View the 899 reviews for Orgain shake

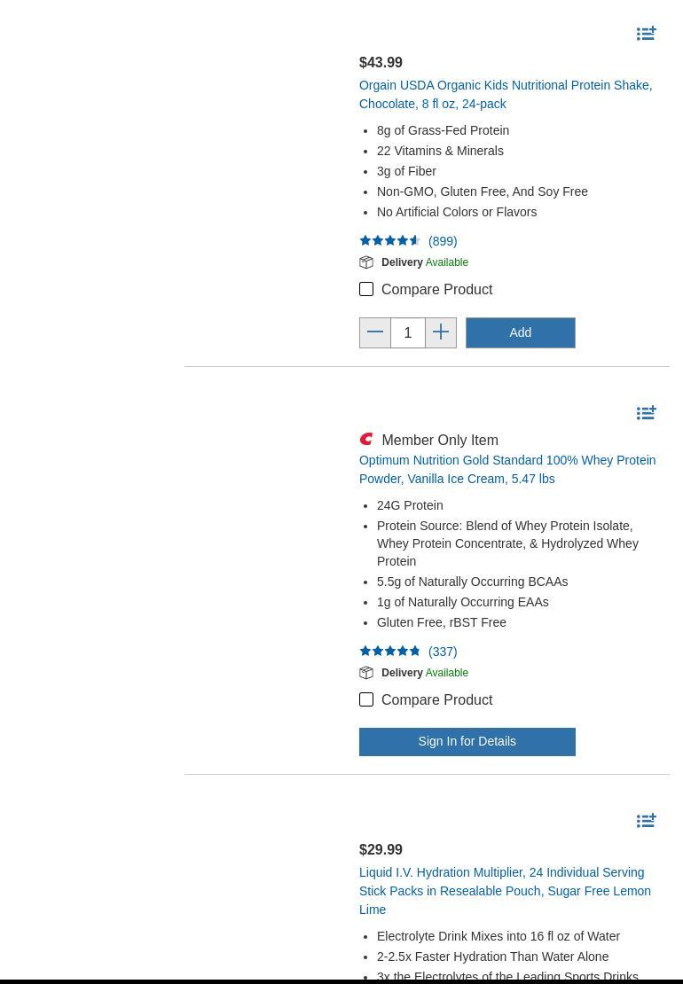443,241
